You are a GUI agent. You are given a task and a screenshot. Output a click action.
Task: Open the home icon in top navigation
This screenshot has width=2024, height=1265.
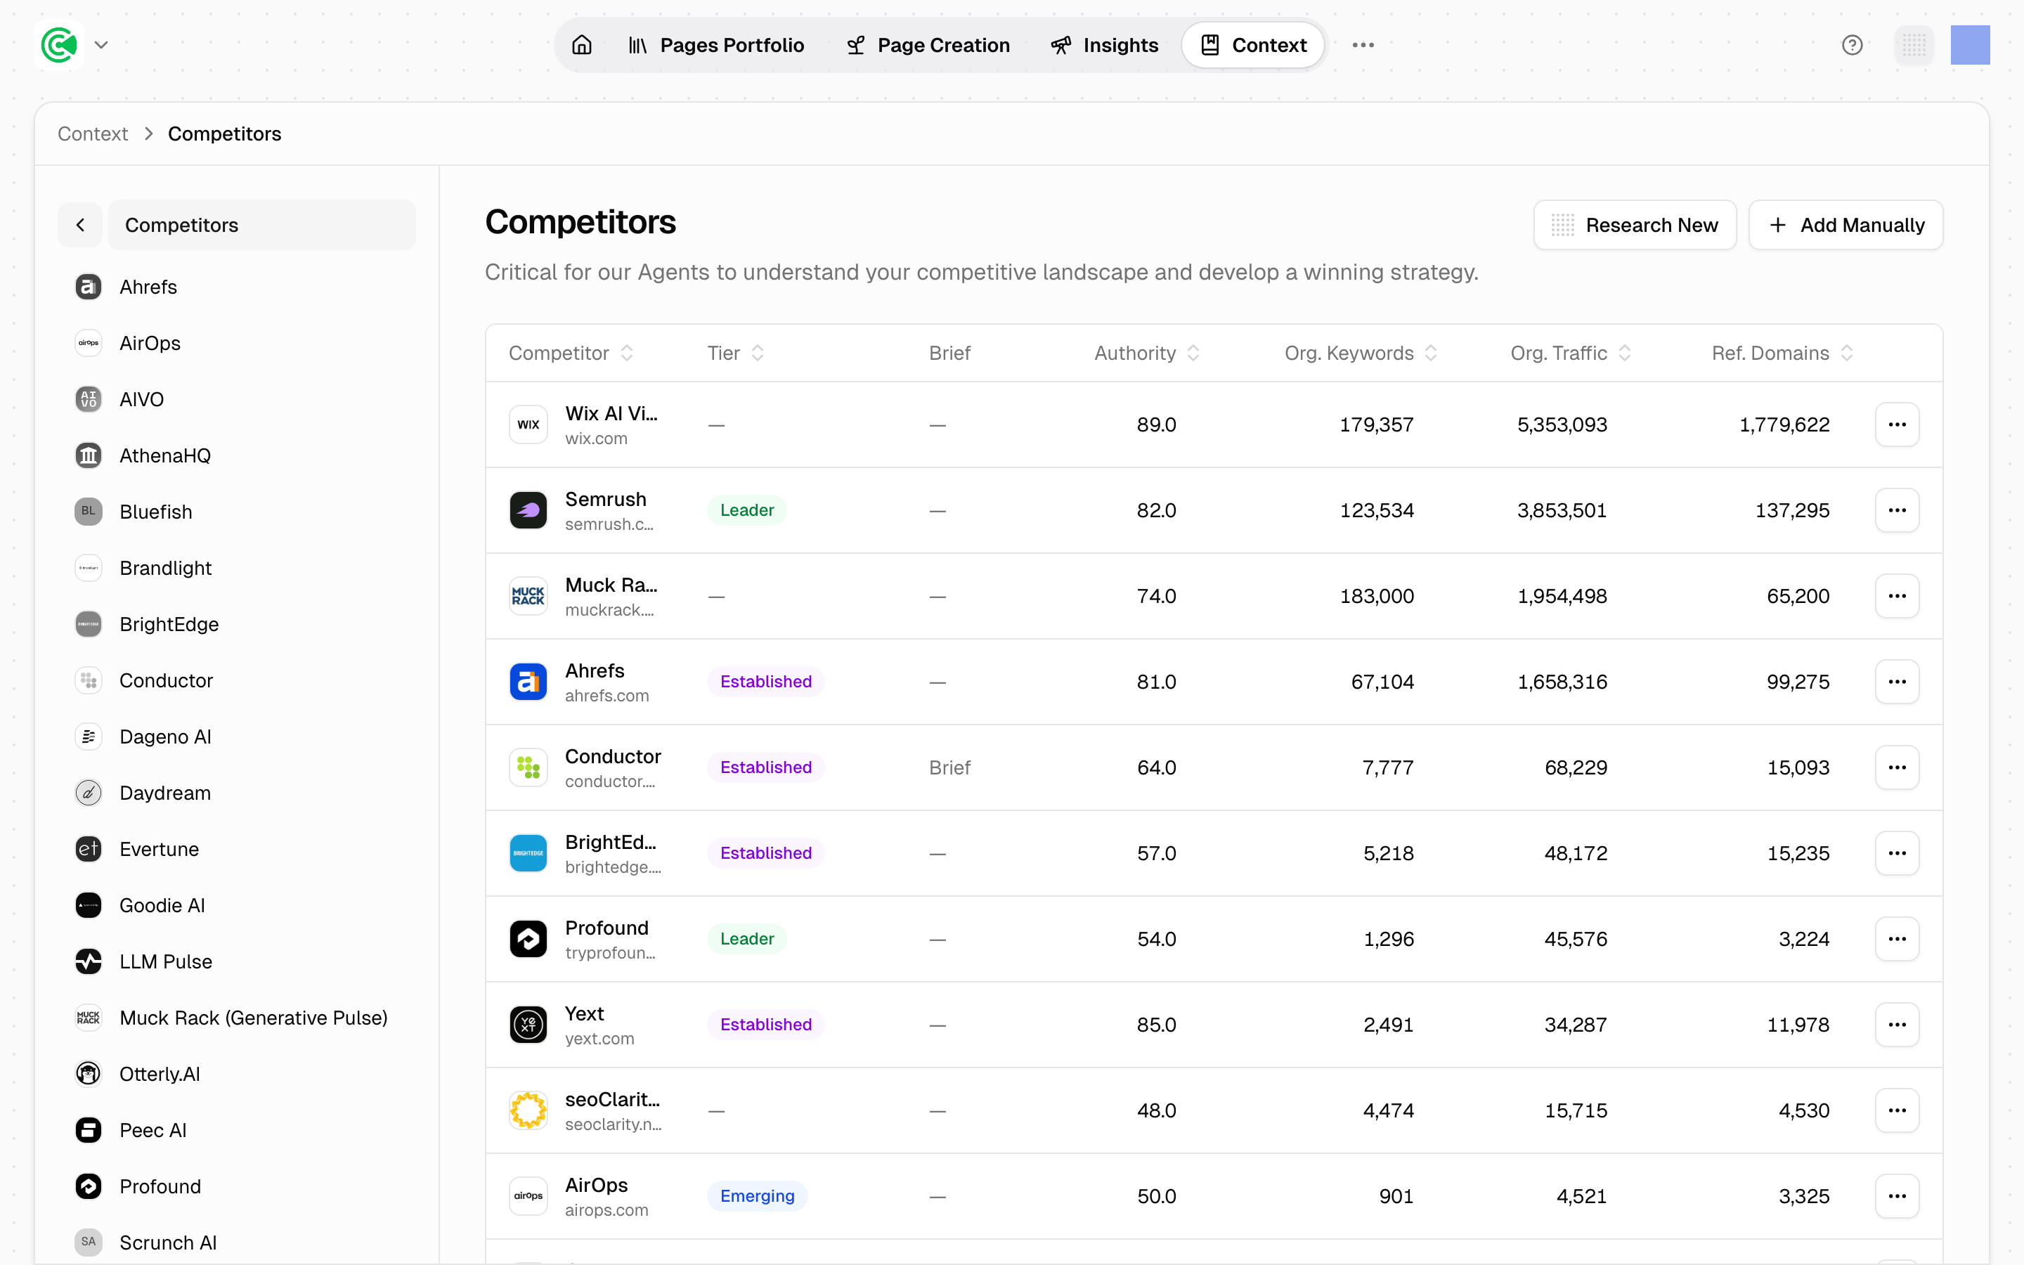click(x=581, y=45)
